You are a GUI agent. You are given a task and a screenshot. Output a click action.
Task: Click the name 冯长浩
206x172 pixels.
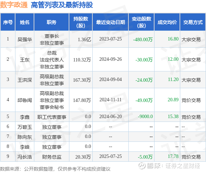tap(25, 157)
